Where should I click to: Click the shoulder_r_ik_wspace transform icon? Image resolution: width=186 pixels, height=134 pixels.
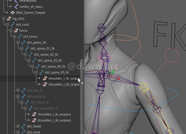pyautogui.click(x=34, y=120)
